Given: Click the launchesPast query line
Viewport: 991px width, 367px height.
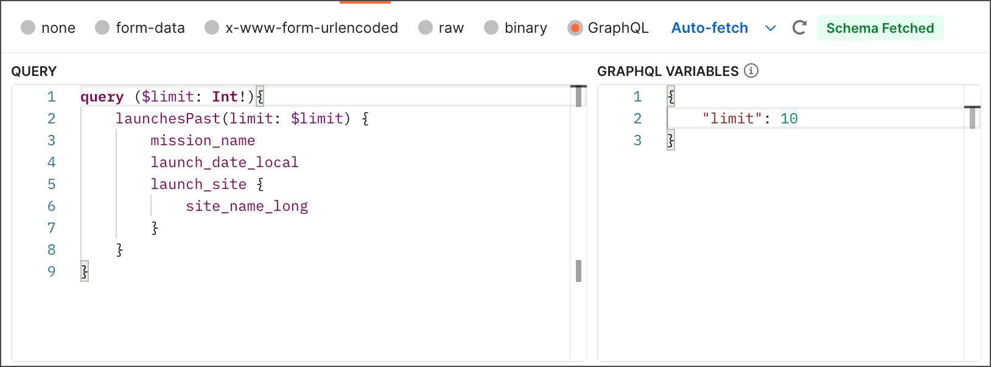Looking at the screenshot, I should click(x=242, y=118).
